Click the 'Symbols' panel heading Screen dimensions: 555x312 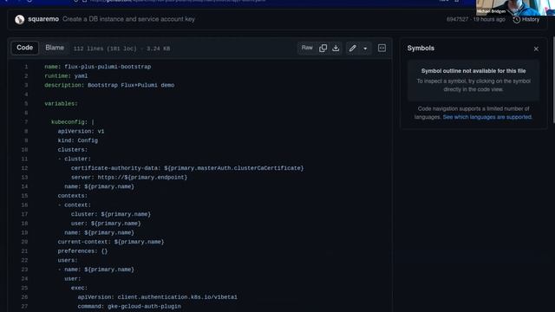point(421,49)
